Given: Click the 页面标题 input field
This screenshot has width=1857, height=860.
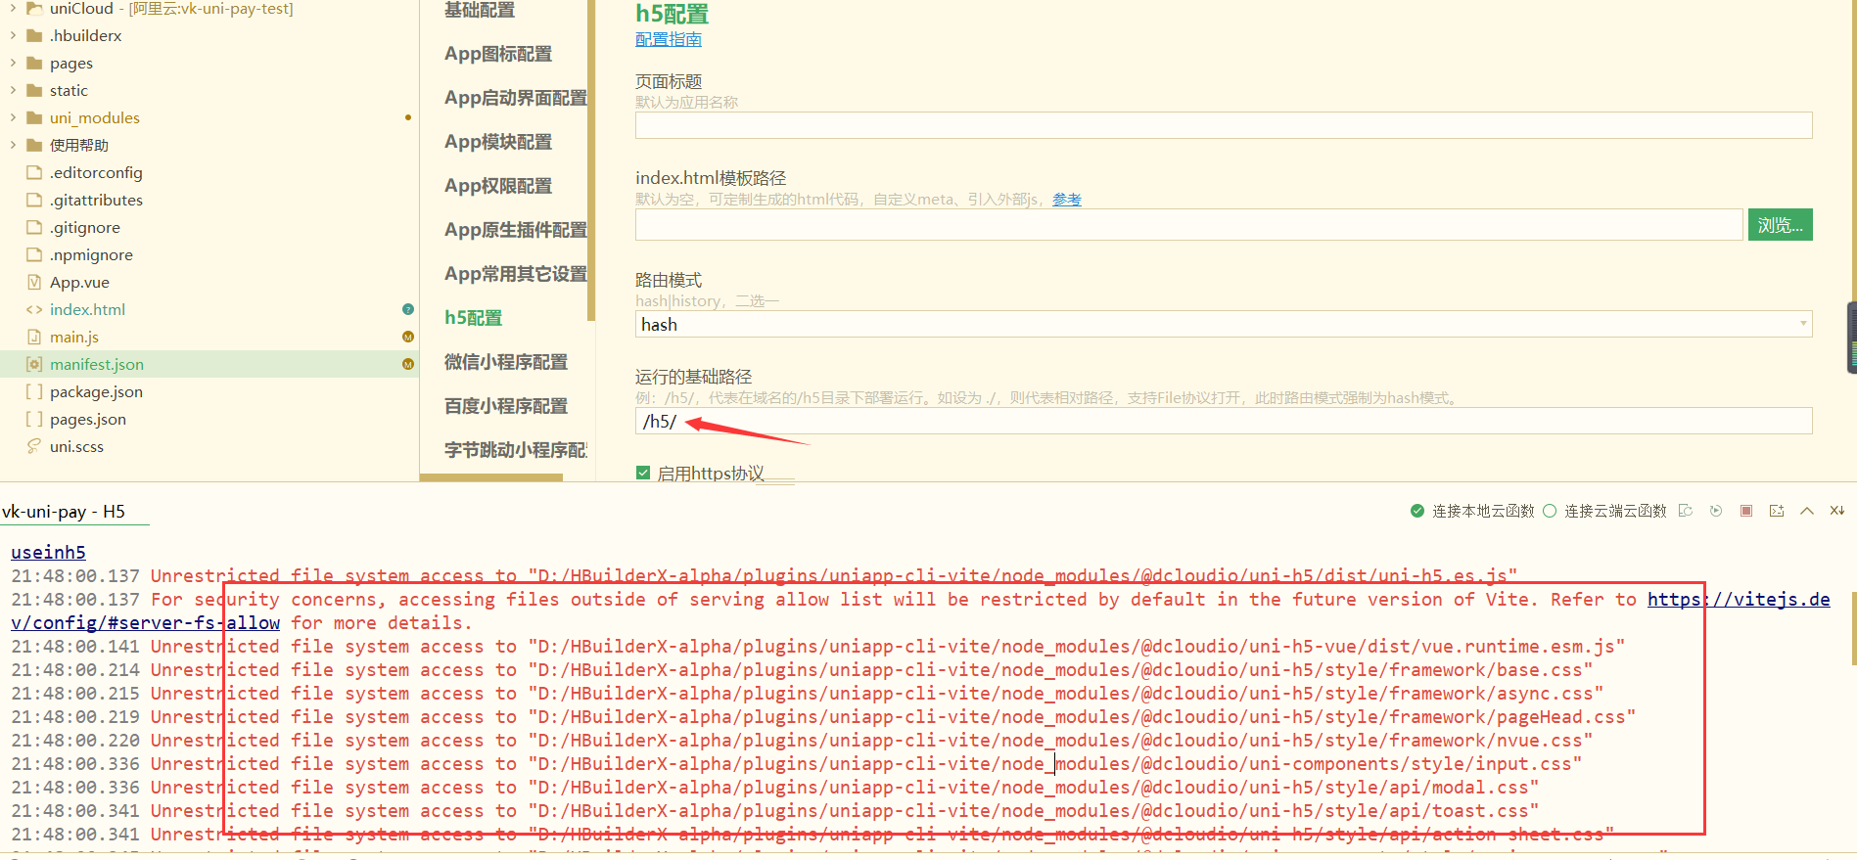Looking at the screenshot, I should (x=1223, y=125).
